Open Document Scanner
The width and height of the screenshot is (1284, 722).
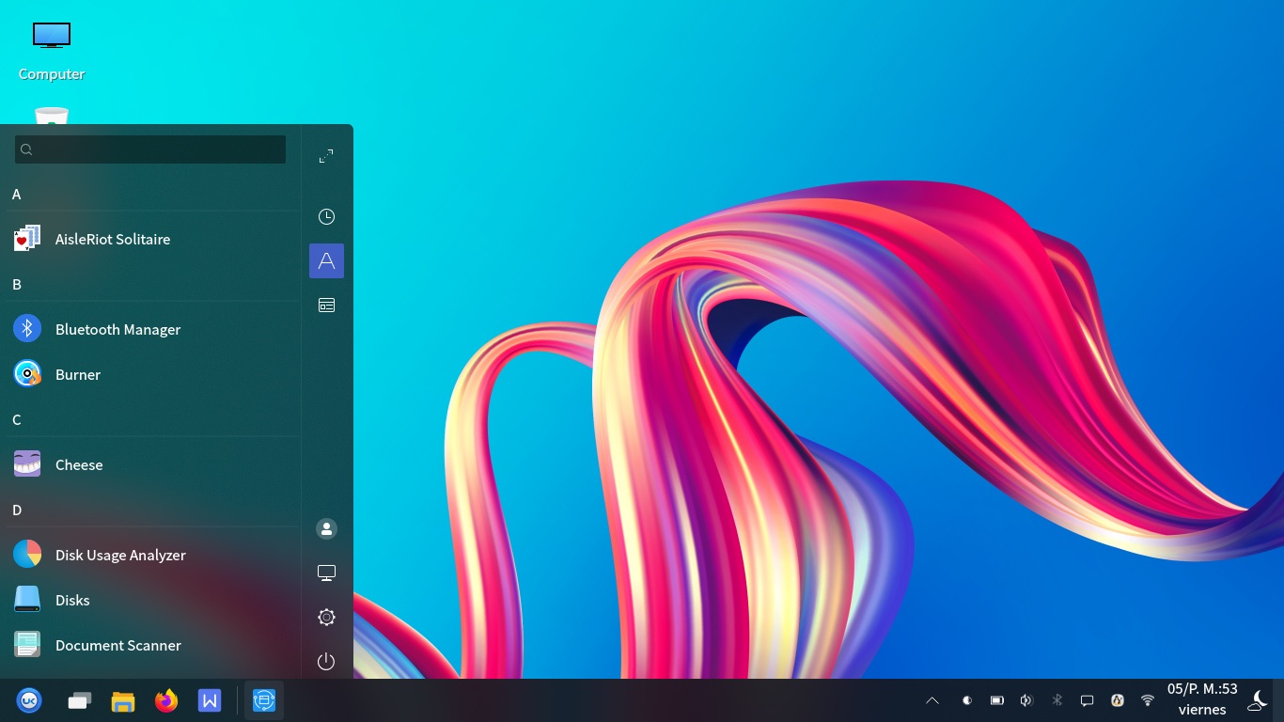[118, 645]
